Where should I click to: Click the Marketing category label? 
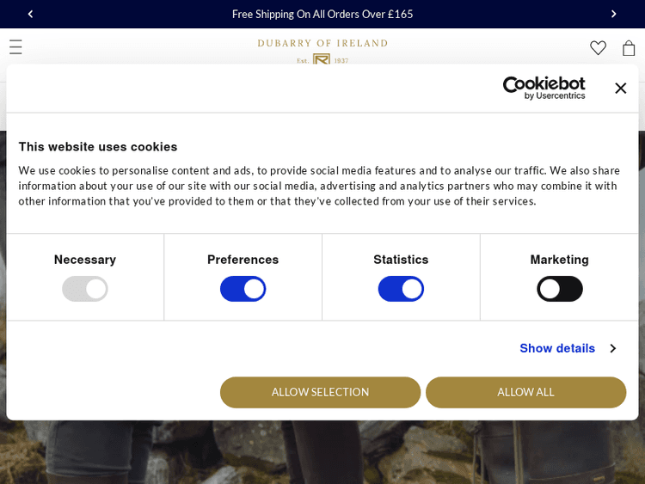559,260
